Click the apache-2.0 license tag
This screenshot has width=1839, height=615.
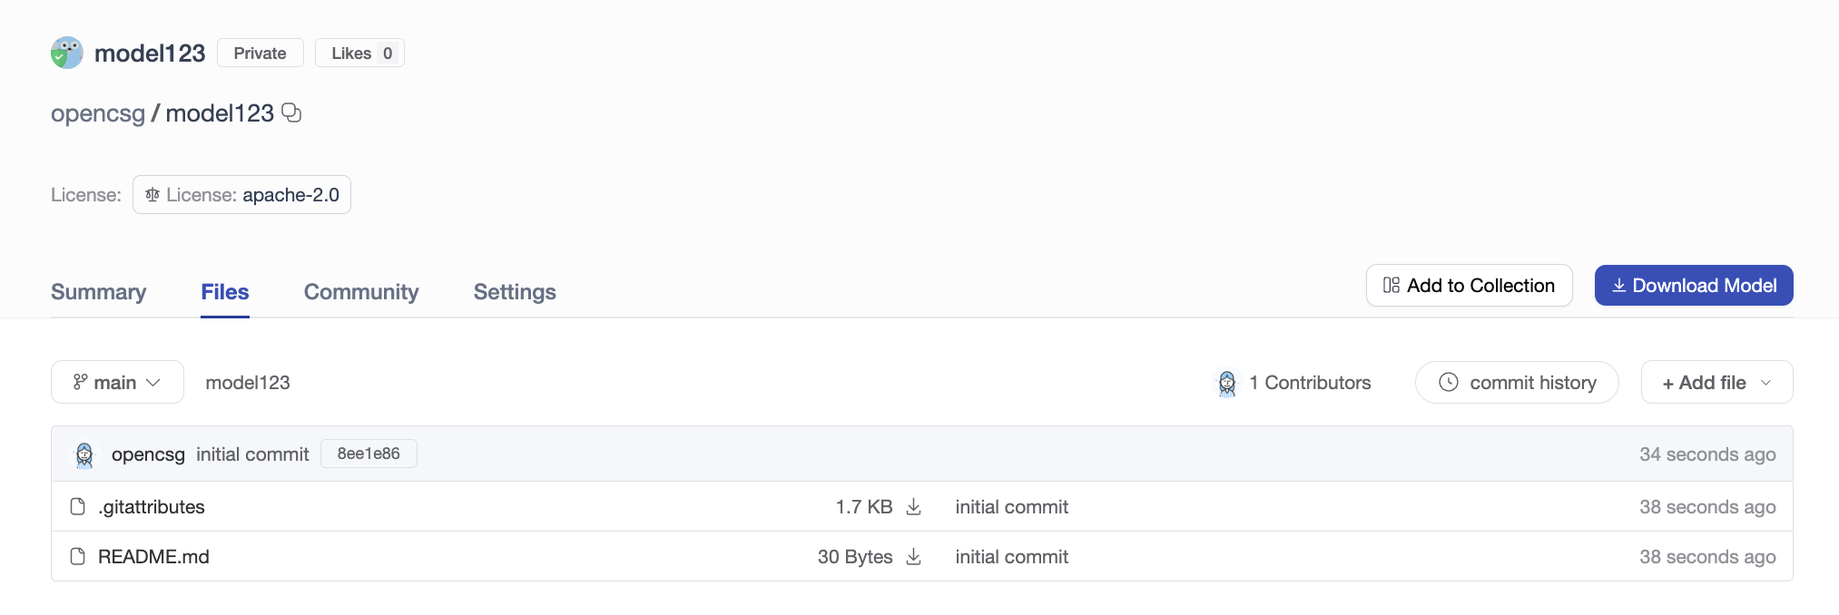[241, 195]
